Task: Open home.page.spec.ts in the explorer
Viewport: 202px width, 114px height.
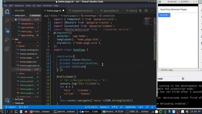Action: tap(30, 66)
